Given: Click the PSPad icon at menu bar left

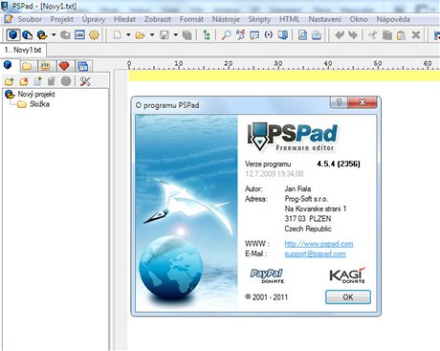Looking at the screenshot, I should pyautogui.click(x=8, y=19).
